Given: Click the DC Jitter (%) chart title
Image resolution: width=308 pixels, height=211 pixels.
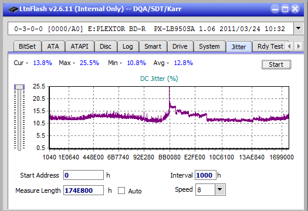Looking at the screenshot, I should [159, 79].
